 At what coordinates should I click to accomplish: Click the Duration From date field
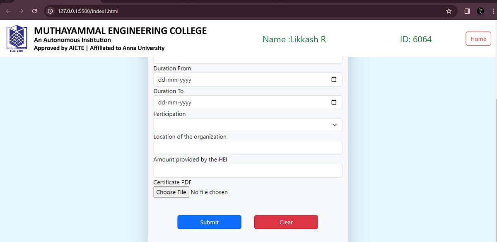coord(248,80)
